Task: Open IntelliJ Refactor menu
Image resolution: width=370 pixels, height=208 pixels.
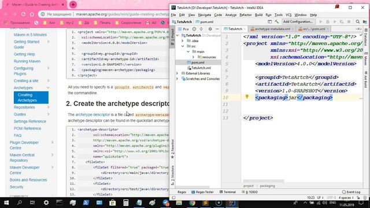Action: (x=246, y=15)
